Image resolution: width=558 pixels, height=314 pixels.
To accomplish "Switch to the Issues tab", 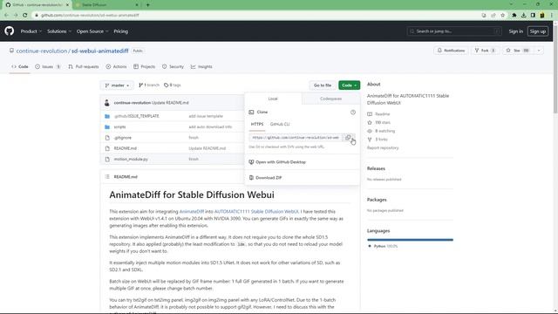I will [x=48, y=66].
